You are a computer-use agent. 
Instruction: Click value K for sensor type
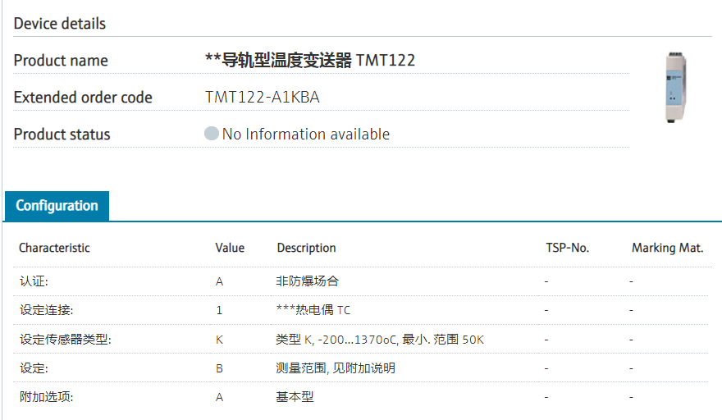click(219, 340)
